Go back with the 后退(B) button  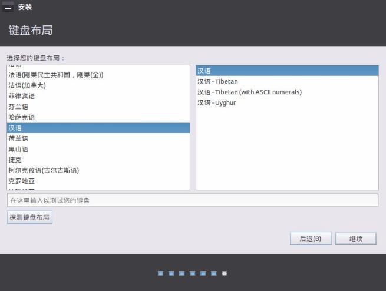click(310, 239)
